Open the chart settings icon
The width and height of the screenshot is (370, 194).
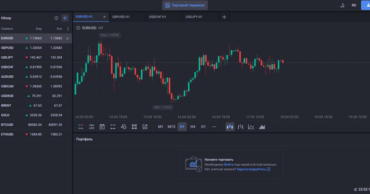coord(145,127)
